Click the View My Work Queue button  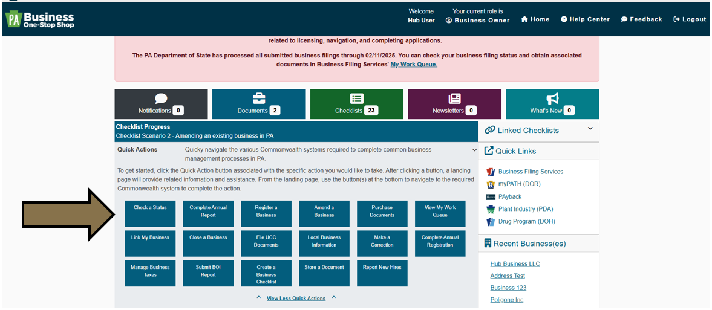[440, 213]
